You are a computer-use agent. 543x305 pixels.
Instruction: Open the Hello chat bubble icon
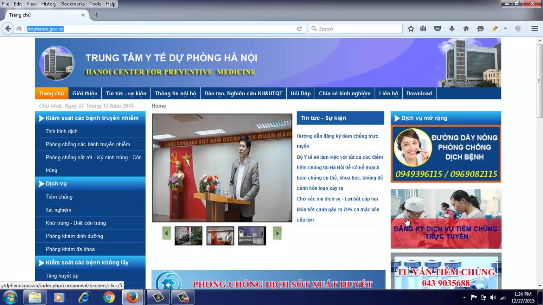coord(480,29)
